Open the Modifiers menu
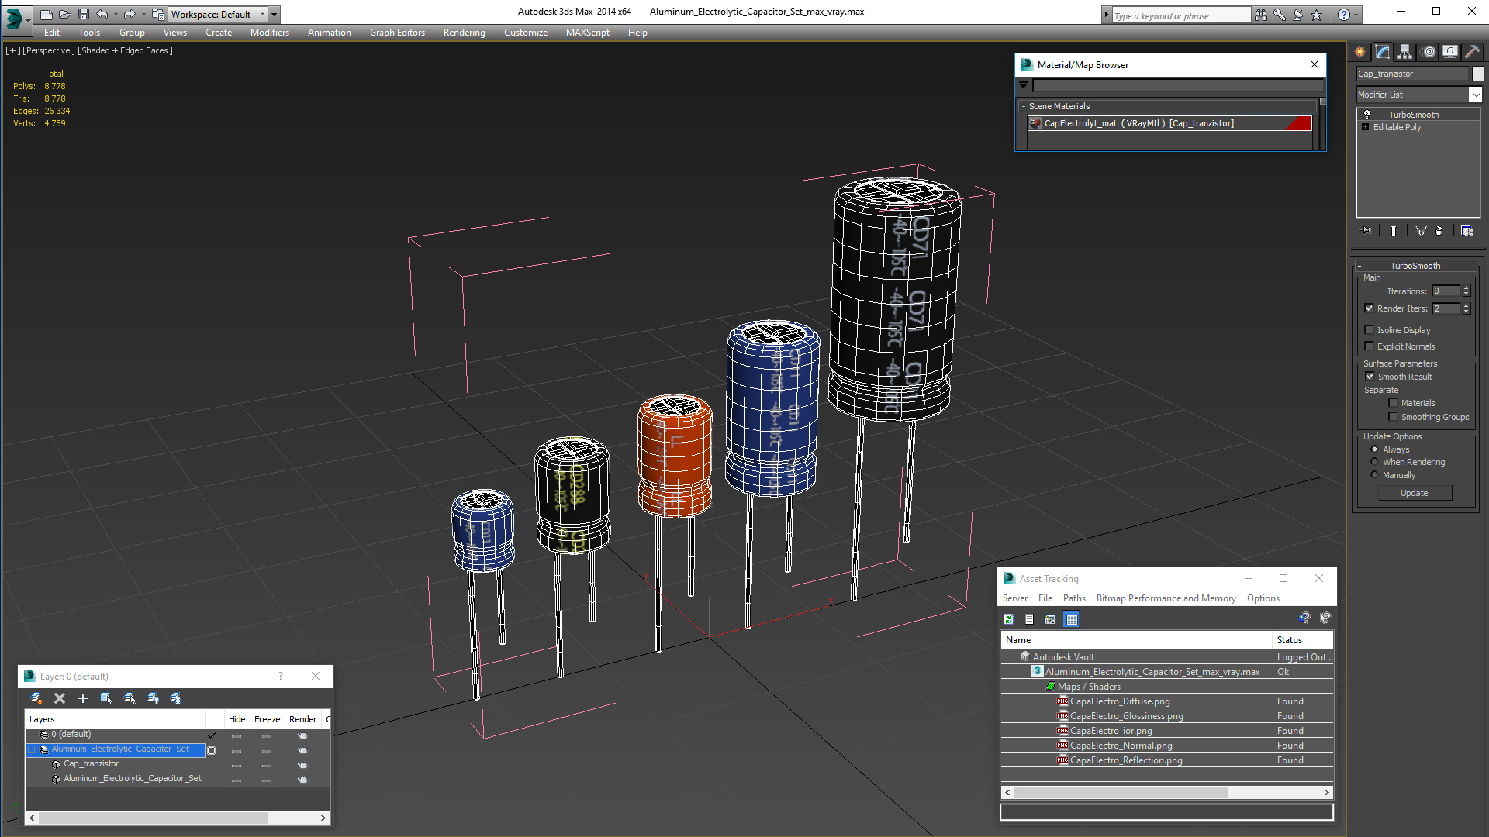Viewport: 1489px width, 837px height. (269, 33)
